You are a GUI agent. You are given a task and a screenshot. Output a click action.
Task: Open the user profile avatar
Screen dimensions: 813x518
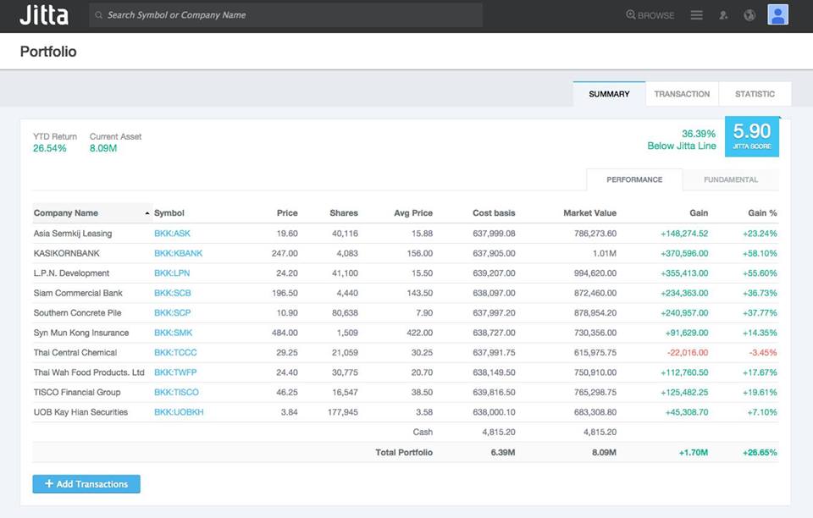[777, 14]
